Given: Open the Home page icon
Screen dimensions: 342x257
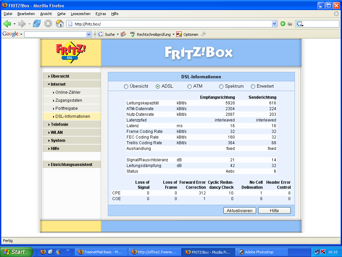Looking at the screenshot, I should click(59, 23).
